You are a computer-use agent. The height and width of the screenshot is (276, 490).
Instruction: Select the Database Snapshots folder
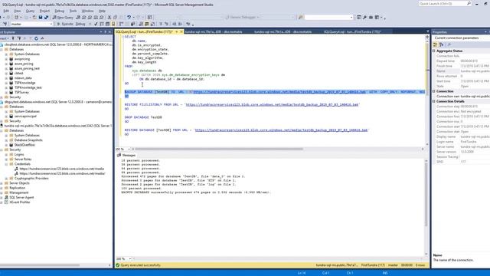pyautogui.click(x=28, y=140)
